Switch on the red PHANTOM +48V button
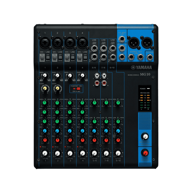The width and height of the screenshot is (192, 192). (x=78, y=89)
